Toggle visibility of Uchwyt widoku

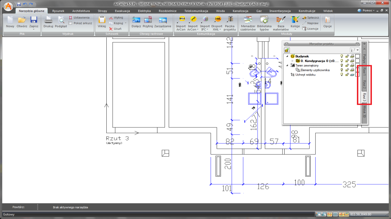342,75
